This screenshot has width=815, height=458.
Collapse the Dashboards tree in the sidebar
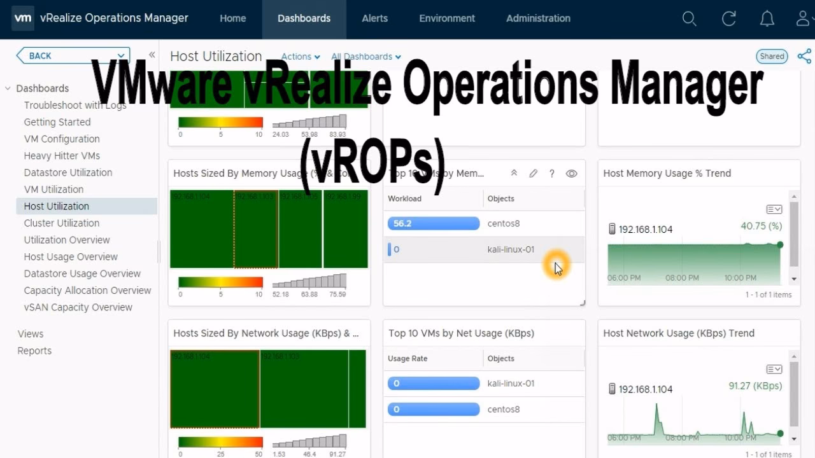(7, 88)
